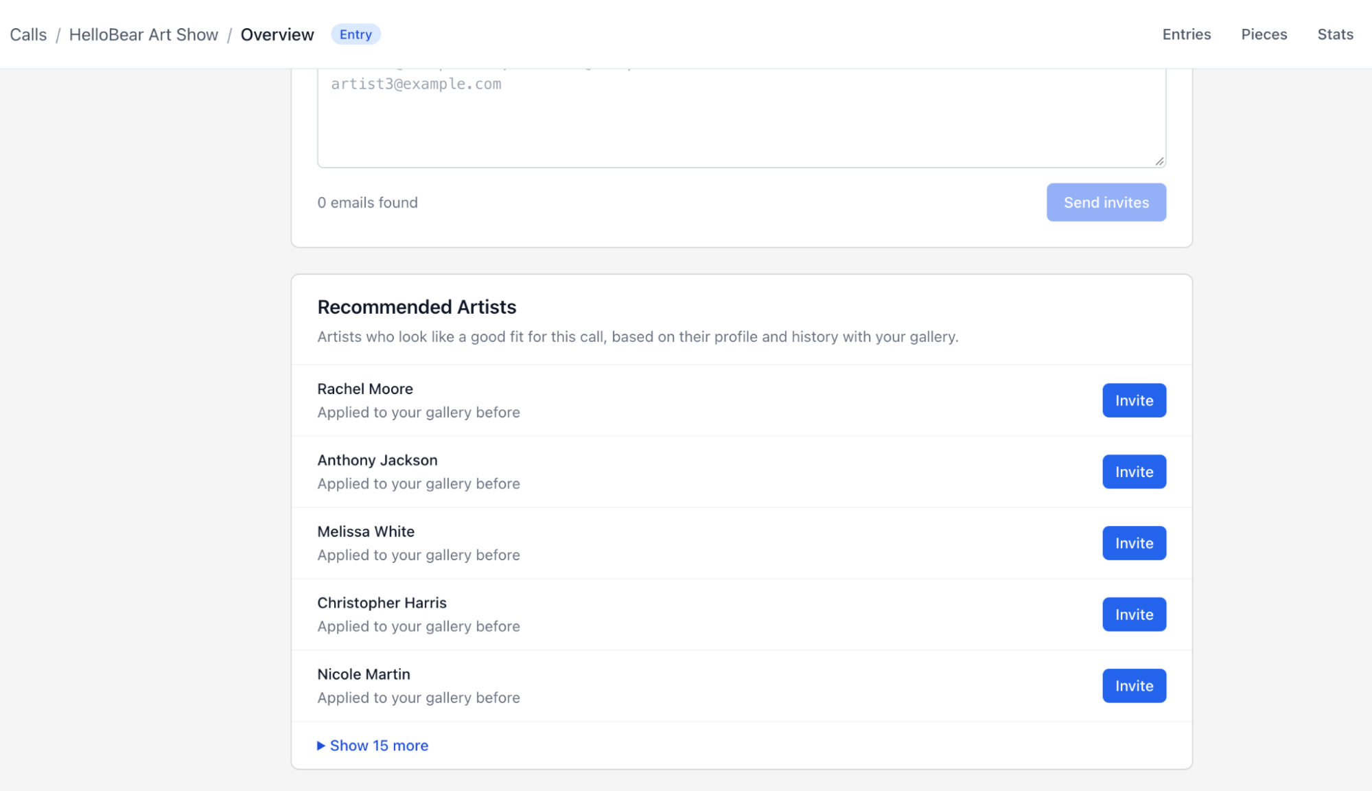This screenshot has width=1372, height=791.
Task: Open the Pieces tab
Action: point(1264,34)
